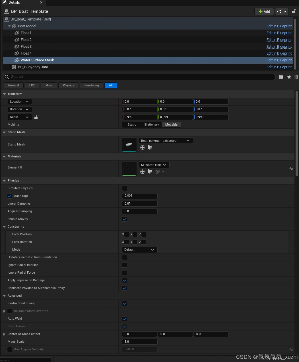Collapse the Boat Model tree node
This screenshot has width=299, height=362.
click(9, 26)
